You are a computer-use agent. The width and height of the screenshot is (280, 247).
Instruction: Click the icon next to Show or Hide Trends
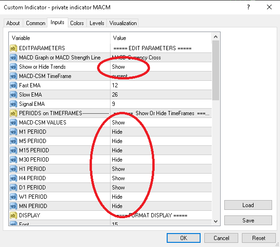click(x=13, y=67)
